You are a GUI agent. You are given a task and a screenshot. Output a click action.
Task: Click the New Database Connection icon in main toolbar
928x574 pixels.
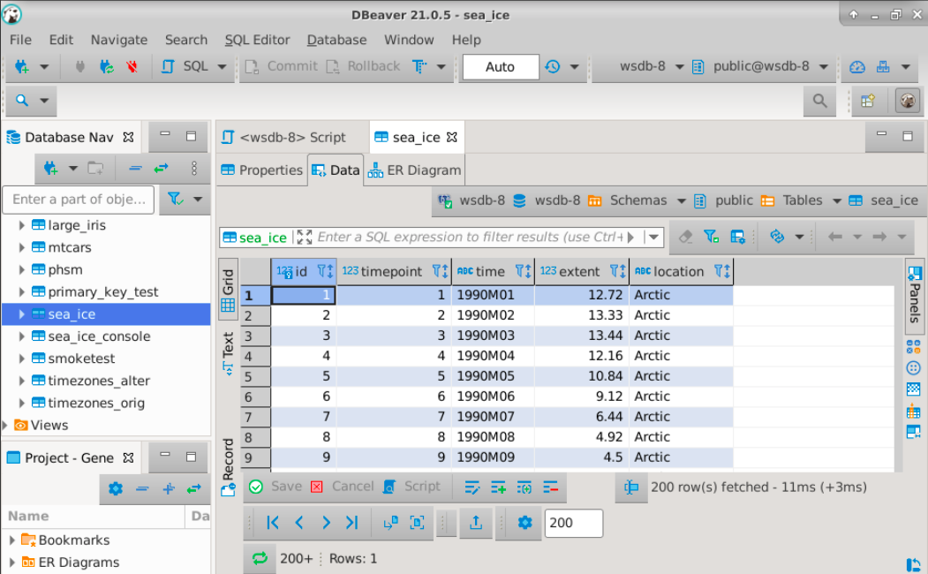(x=22, y=67)
